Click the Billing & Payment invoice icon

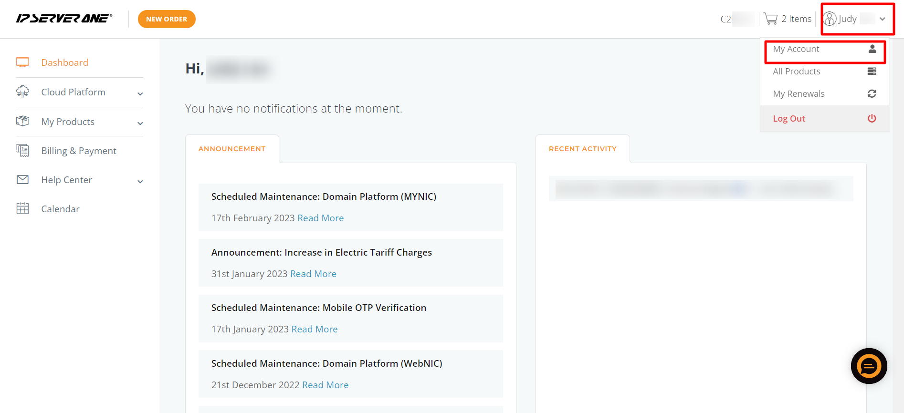point(22,150)
